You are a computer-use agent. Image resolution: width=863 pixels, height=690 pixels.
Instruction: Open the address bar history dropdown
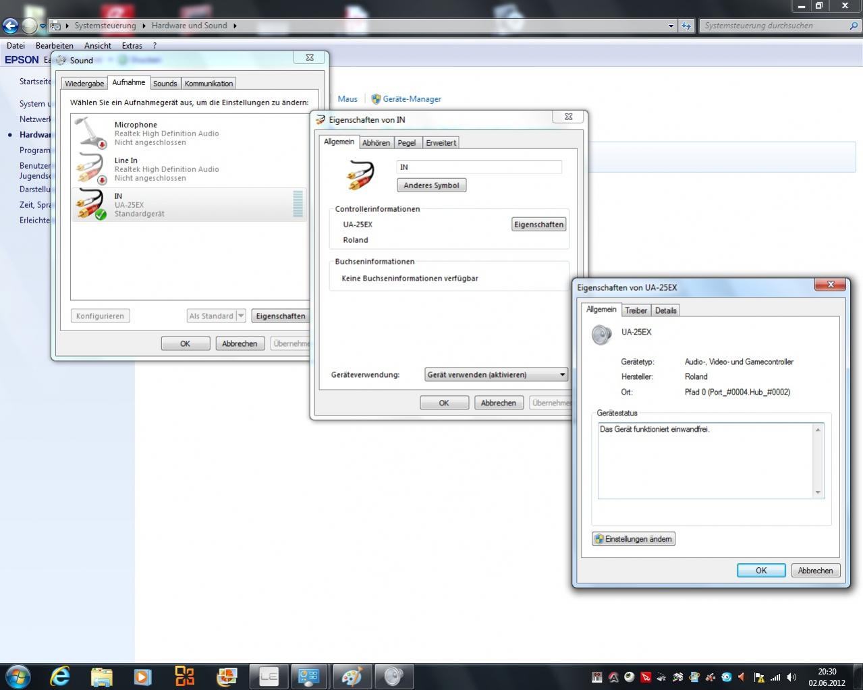(x=671, y=26)
